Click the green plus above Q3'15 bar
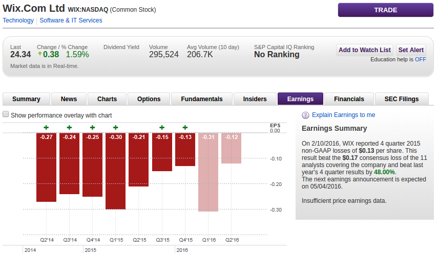The image size is (438, 257). point(162,127)
